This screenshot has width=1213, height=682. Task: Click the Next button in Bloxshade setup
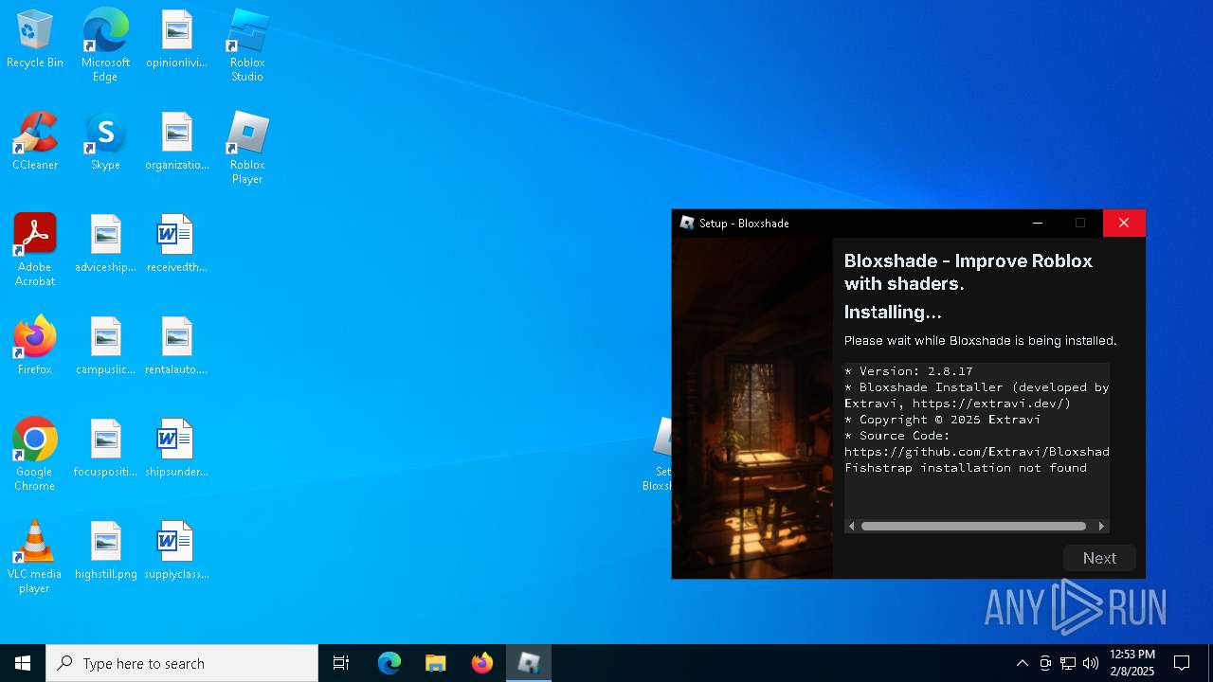click(x=1099, y=558)
